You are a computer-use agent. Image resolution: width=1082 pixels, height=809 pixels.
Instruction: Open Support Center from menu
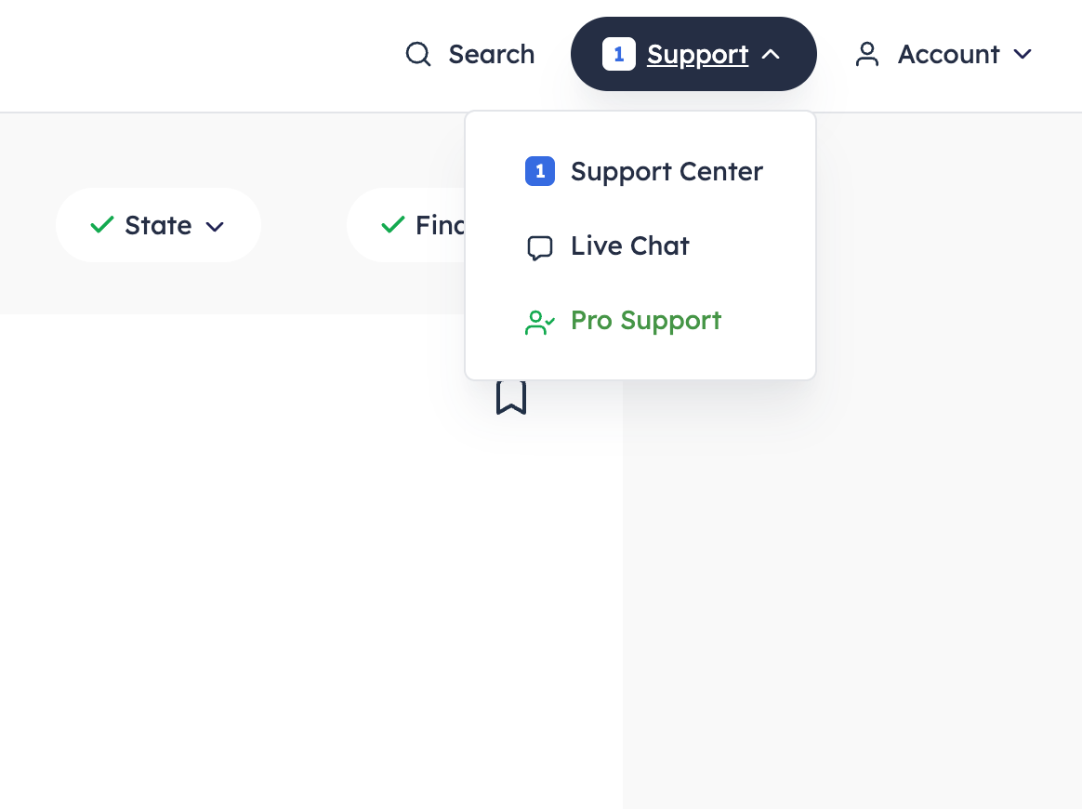coord(666,172)
